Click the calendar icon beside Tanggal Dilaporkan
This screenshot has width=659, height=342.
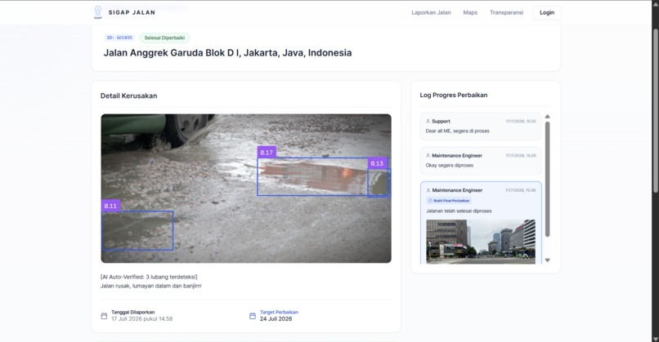click(104, 316)
